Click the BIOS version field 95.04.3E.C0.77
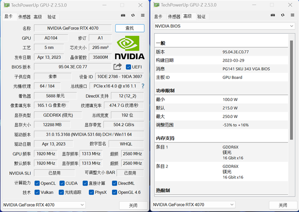The image size is (299, 212). point(73,67)
